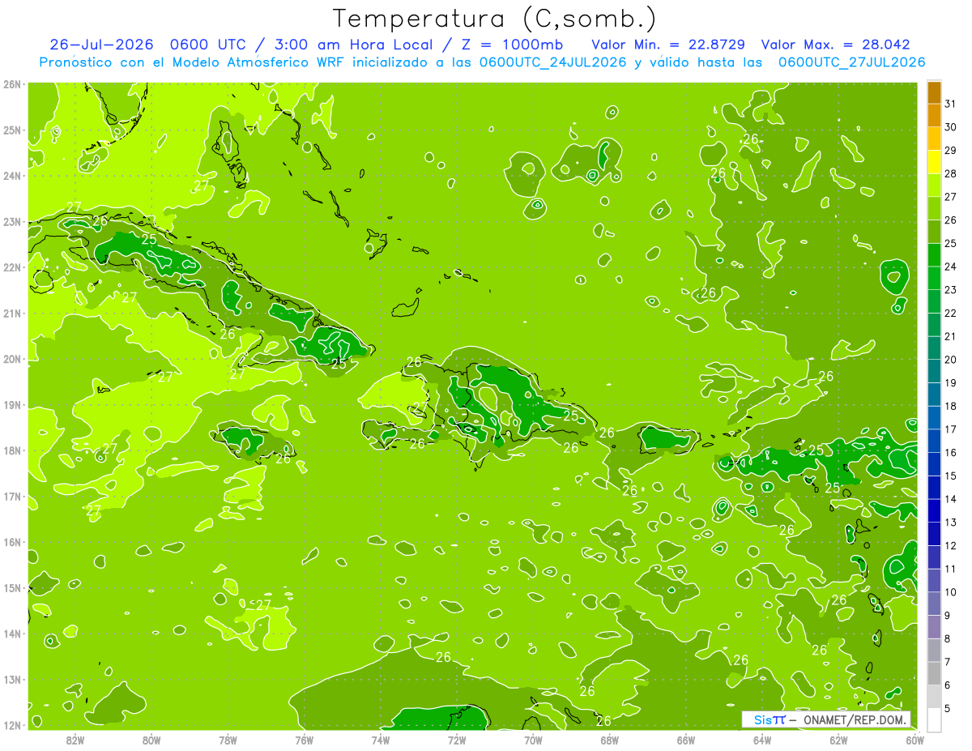Click the 66W longitude axis label
The width and height of the screenshot is (972, 751).
686,740
